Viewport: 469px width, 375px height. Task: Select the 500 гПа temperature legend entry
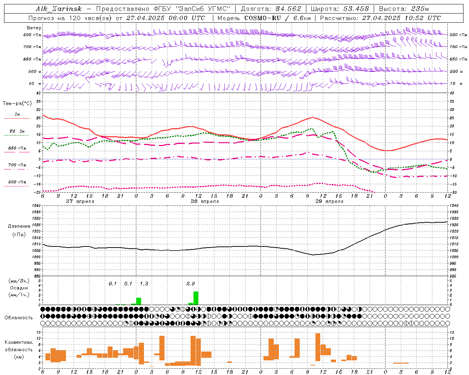[17, 182]
